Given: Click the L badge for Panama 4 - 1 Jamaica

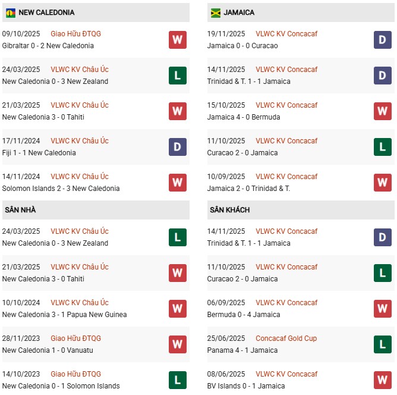Looking at the screenshot, I should pyautogui.click(x=382, y=344).
